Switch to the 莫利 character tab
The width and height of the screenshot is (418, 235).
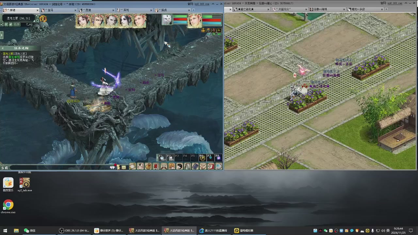[x=135, y=10]
